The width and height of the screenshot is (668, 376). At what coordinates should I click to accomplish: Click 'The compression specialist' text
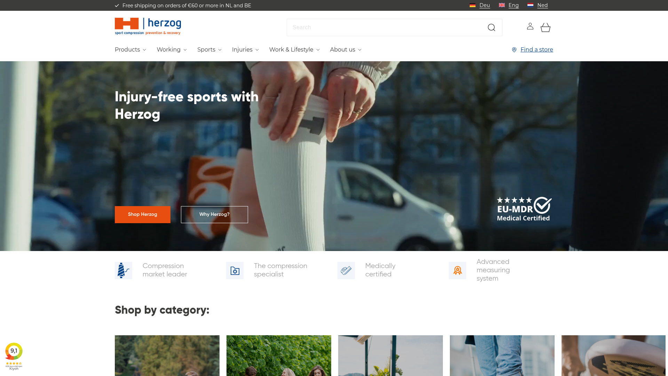(280, 270)
